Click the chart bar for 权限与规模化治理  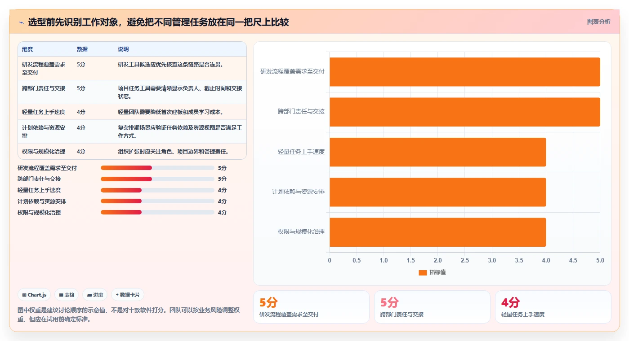click(438, 232)
